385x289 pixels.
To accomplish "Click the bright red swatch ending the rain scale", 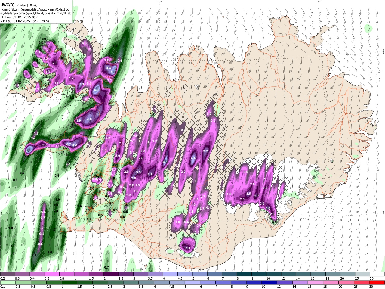I will coord(377,282).
